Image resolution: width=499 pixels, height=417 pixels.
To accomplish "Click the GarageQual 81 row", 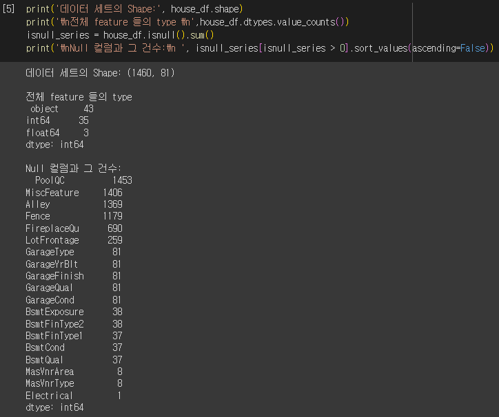I will pyautogui.click(x=74, y=288).
